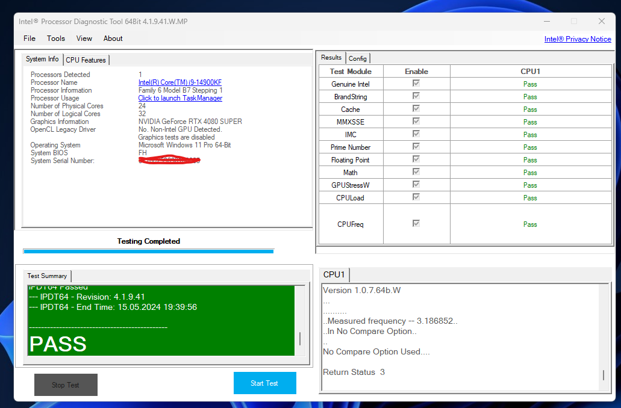Click the CPU1 column header
Screen dimensions: 621x408
(530, 71)
